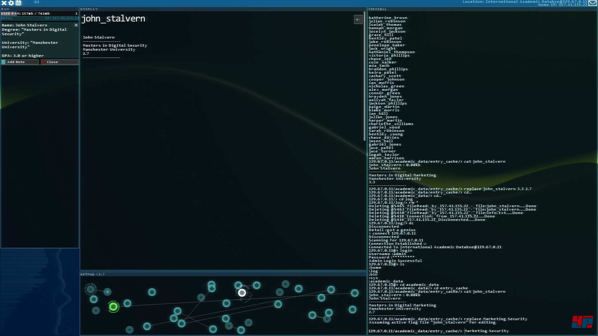Click the Add Note button

click(x=20, y=62)
